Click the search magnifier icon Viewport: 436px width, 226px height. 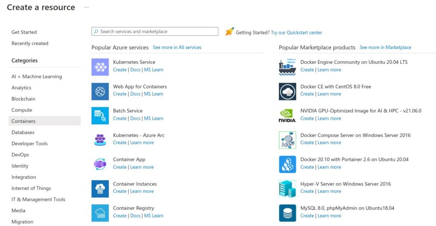(x=96, y=31)
